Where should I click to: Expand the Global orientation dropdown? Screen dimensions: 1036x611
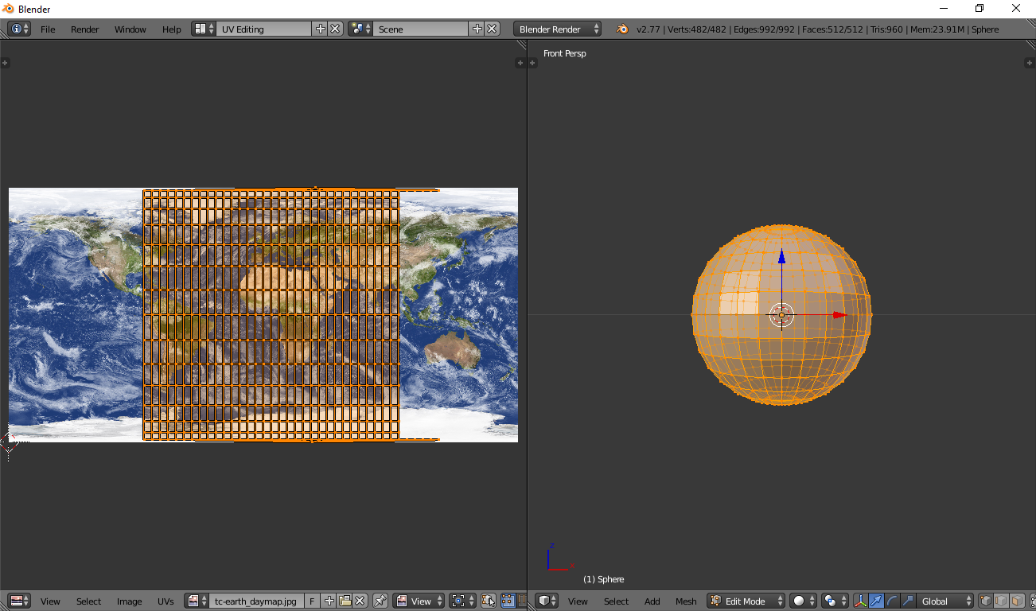(x=945, y=601)
